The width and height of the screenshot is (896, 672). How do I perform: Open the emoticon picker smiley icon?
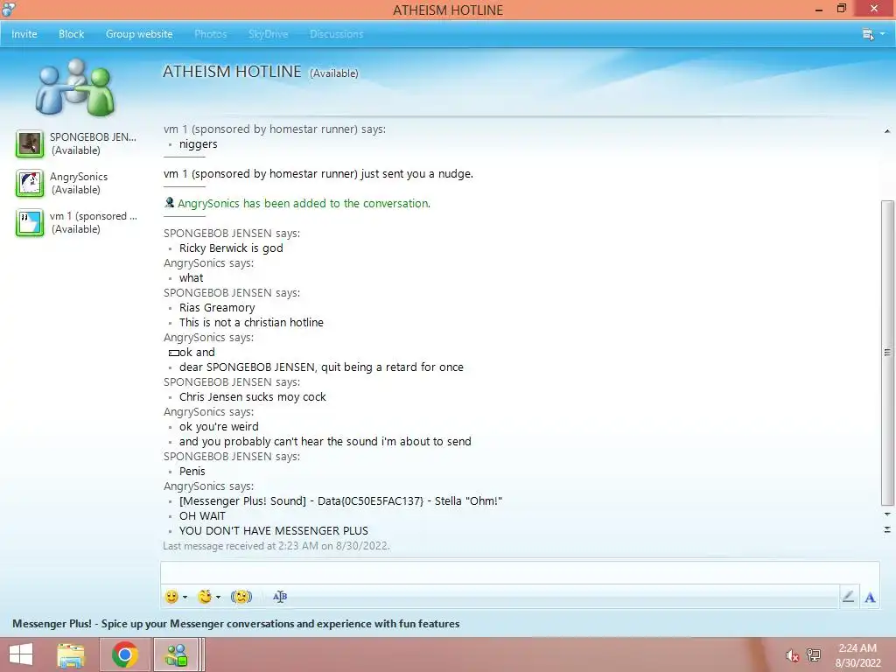(171, 597)
